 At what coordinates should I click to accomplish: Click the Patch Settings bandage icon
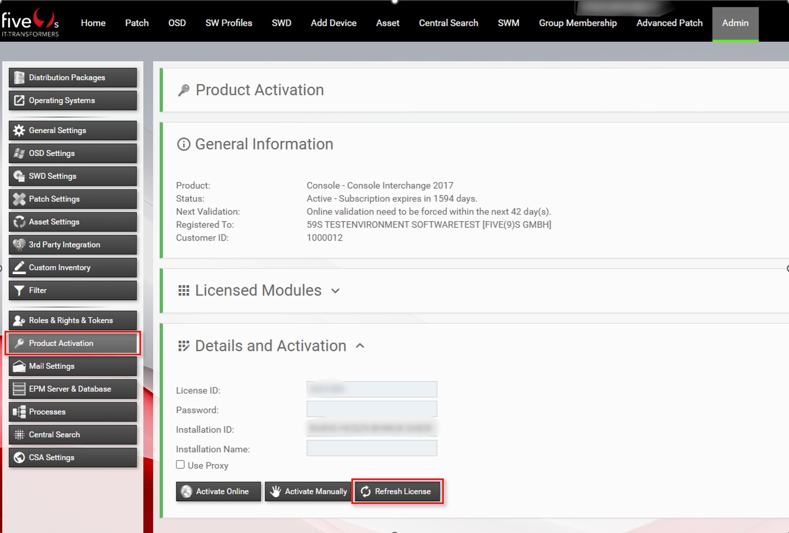pyautogui.click(x=19, y=199)
